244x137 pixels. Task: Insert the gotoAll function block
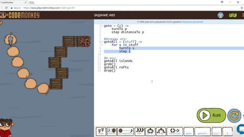(202, 131)
